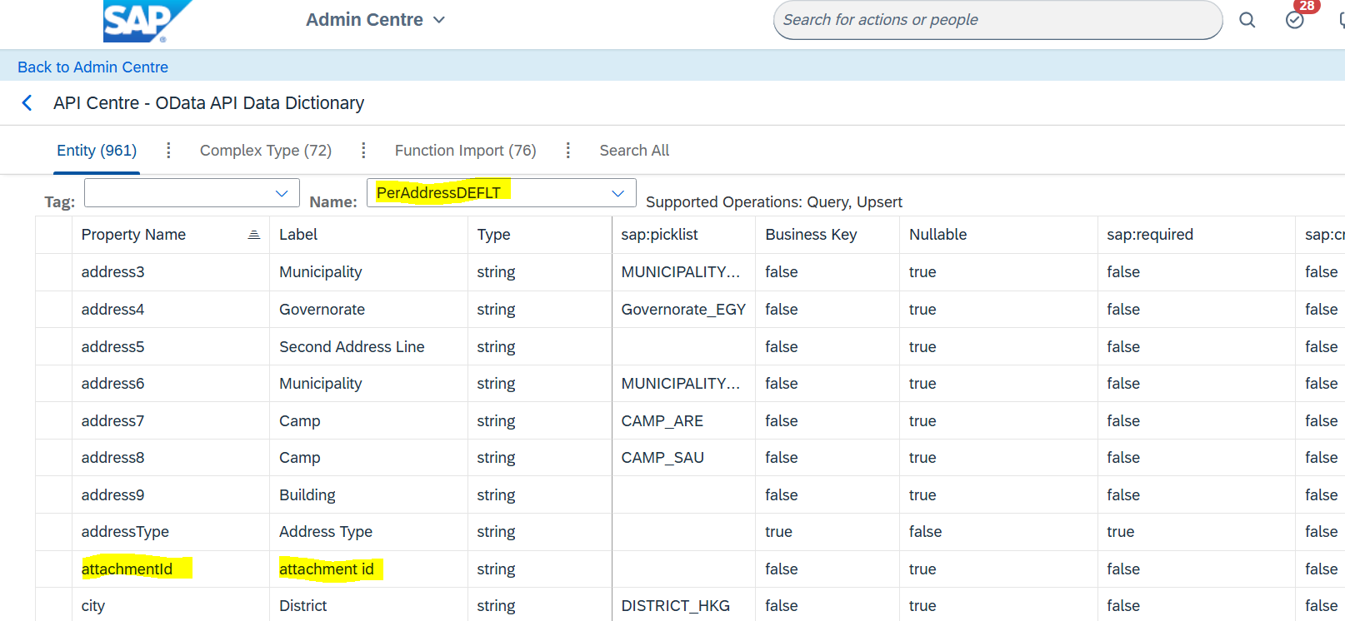1345x621 pixels.
Task: Click the search magnifier icon
Action: click(x=1247, y=20)
